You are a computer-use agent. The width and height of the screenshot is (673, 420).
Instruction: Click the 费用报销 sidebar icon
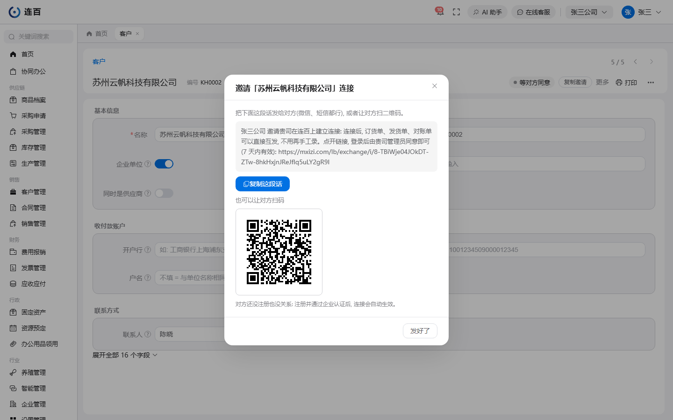point(13,252)
